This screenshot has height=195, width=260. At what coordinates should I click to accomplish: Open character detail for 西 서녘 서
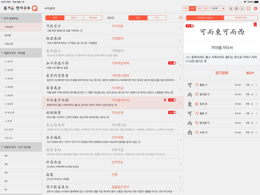[x=222, y=133]
